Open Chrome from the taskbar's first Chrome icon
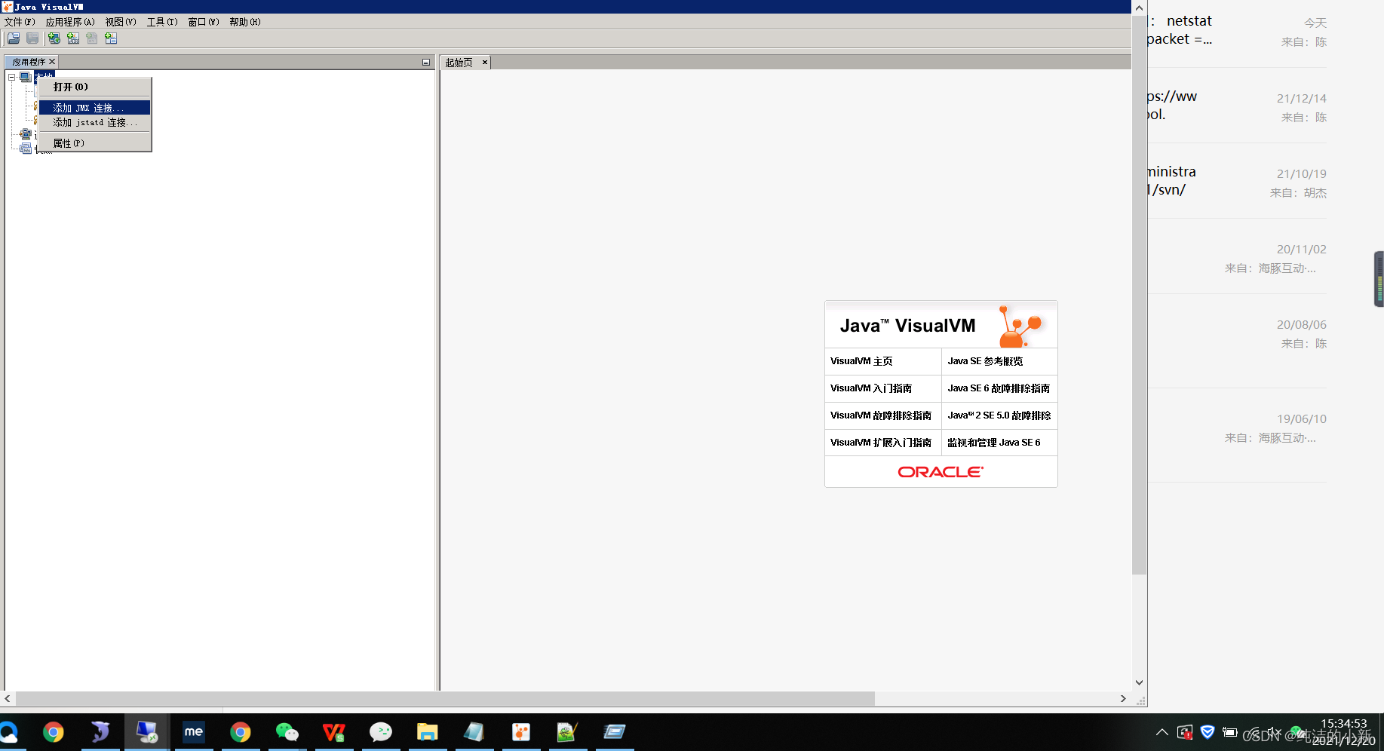This screenshot has height=751, width=1384. point(54,732)
